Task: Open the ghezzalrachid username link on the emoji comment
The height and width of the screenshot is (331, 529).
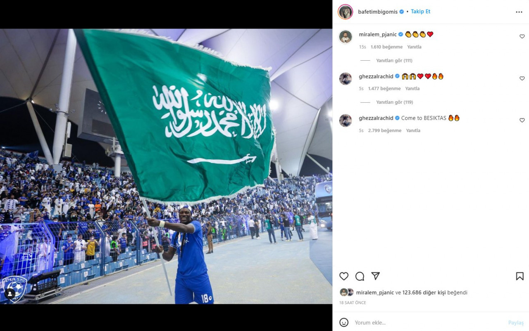Action: 376,76
